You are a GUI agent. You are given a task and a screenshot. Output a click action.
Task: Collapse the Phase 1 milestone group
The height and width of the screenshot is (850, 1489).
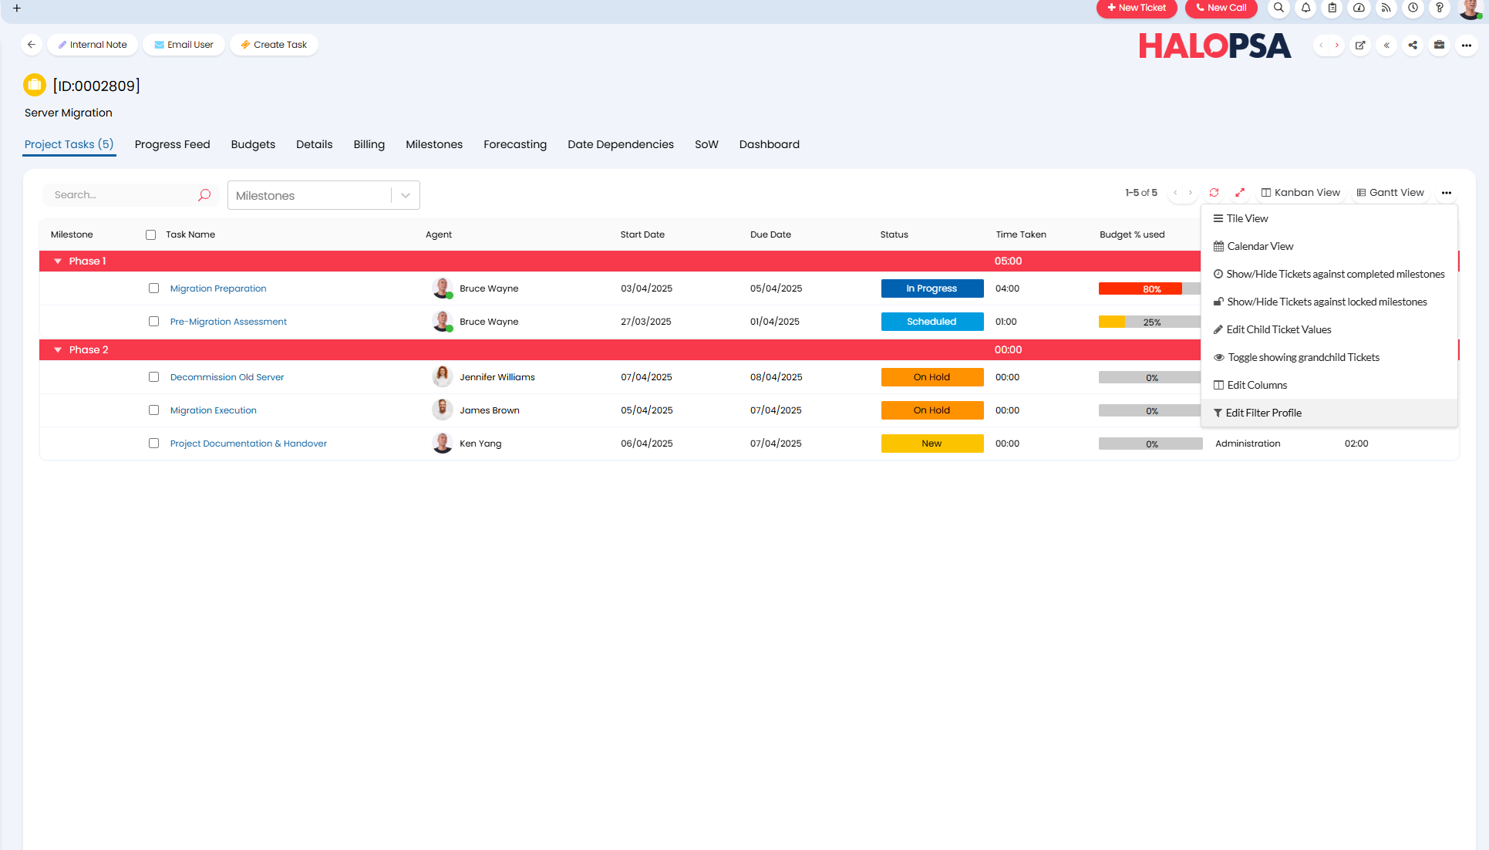[x=58, y=261]
